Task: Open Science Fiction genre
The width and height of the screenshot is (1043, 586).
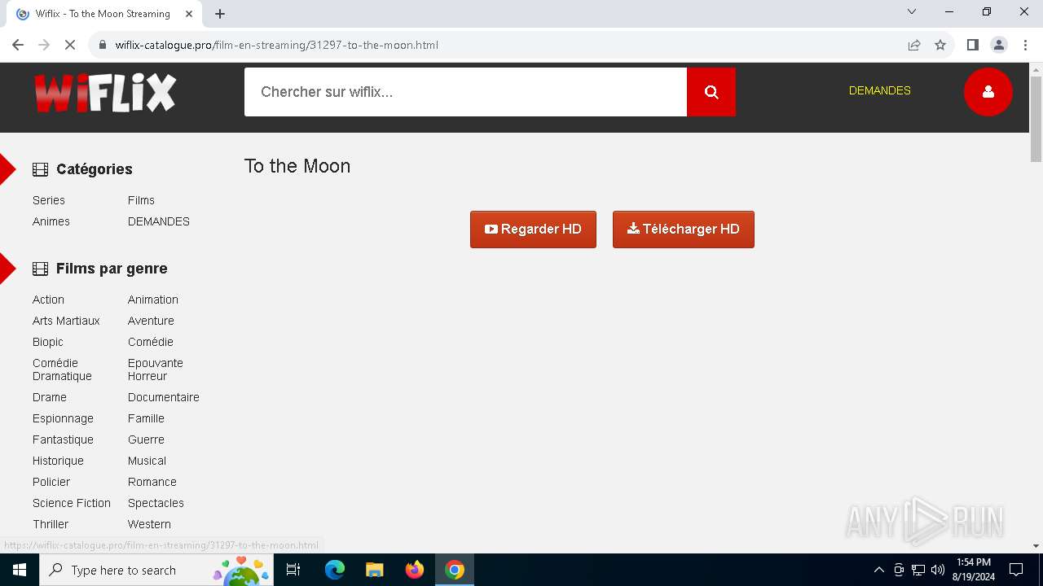Action: coord(72,503)
